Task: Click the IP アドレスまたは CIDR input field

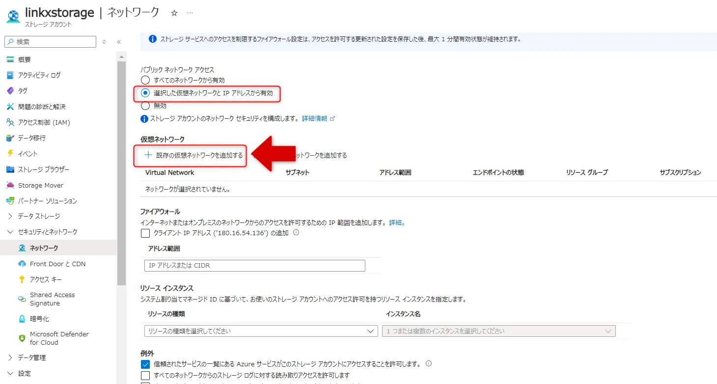Action: (255, 266)
